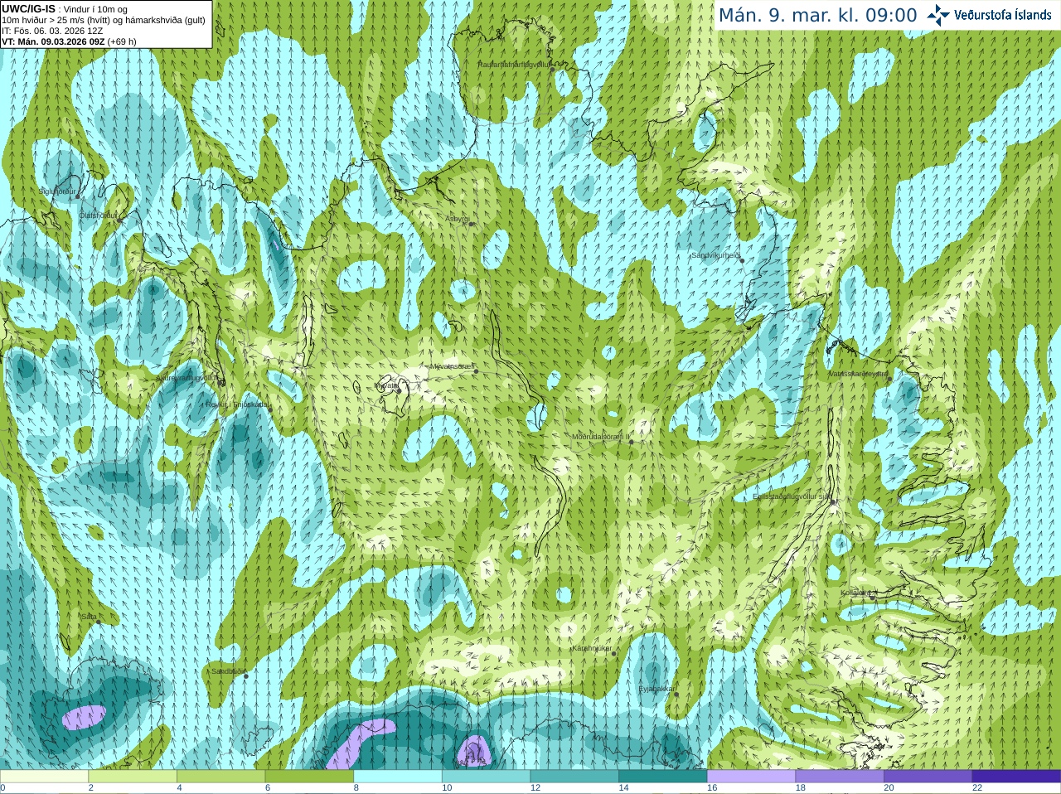Select the 12–14 m/s legend color
This screenshot has width=1061, height=794.
pos(574,777)
